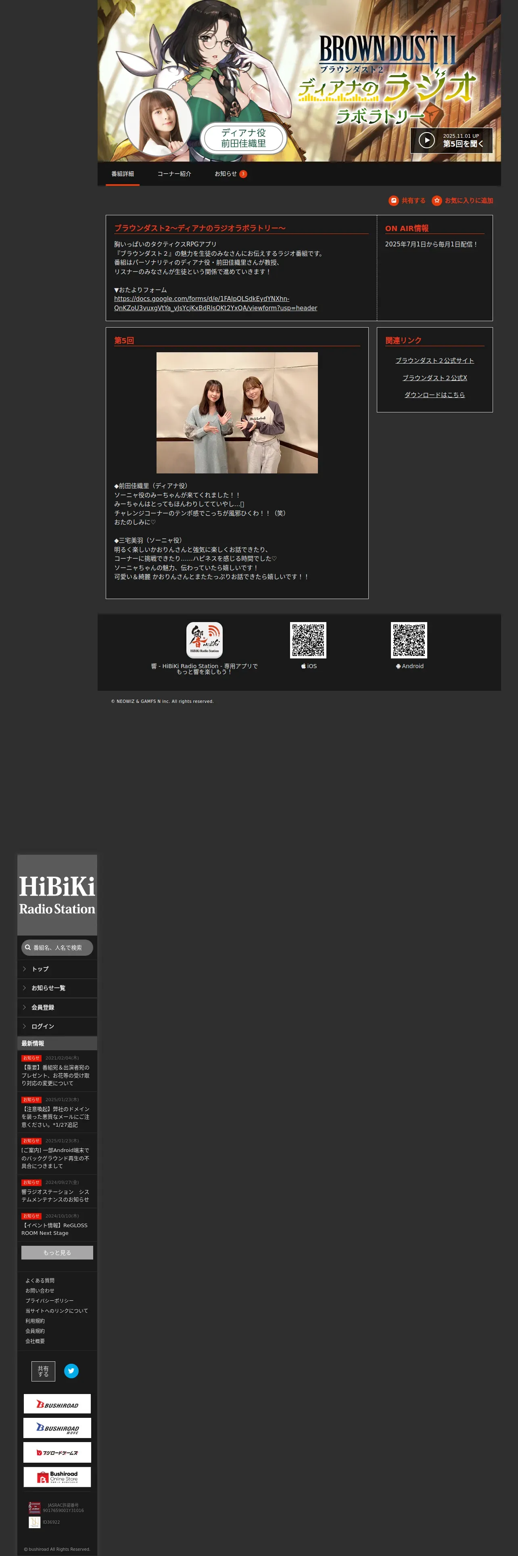Click the Android label with robot icon

[x=409, y=666]
